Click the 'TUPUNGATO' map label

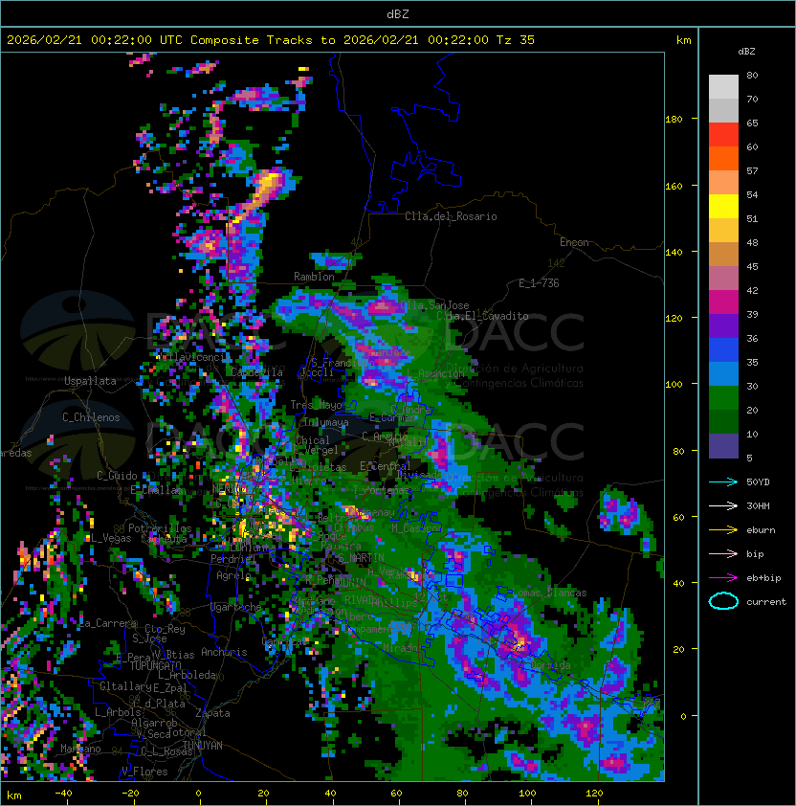tap(155, 665)
